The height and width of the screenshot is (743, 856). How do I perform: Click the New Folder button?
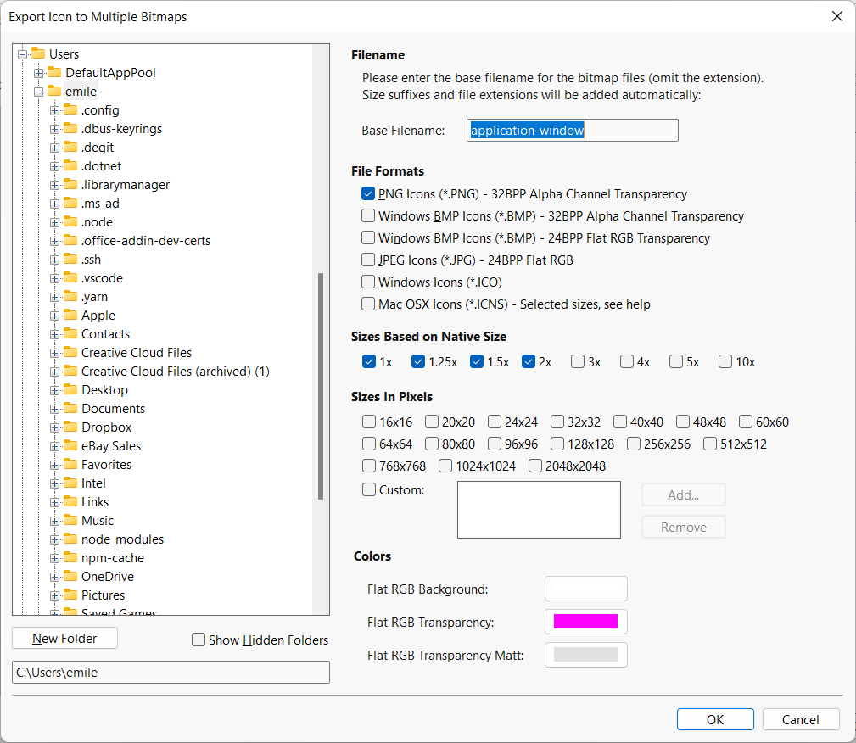(65, 639)
